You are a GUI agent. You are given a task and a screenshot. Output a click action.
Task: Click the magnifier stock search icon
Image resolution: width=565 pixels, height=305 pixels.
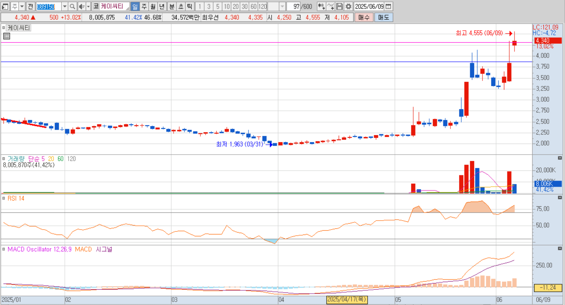[72, 6]
